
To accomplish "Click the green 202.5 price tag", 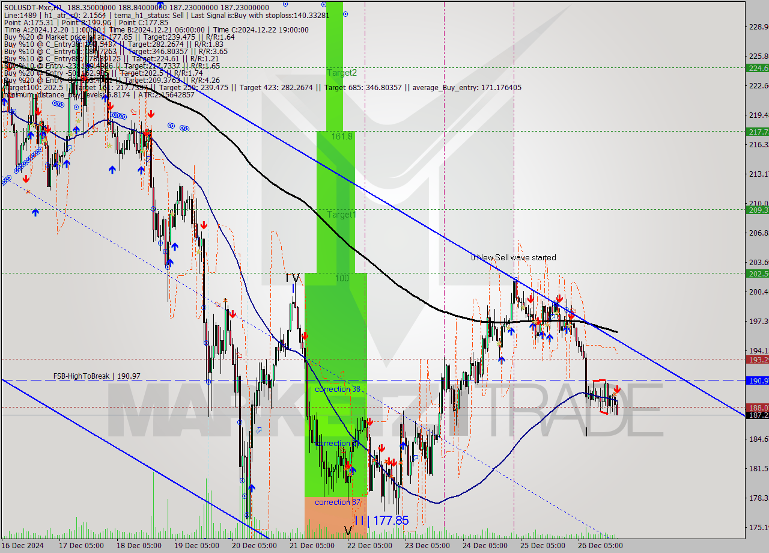I will click(x=757, y=273).
